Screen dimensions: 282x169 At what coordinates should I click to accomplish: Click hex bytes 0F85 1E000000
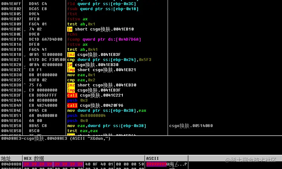click(x=46, y=55)
